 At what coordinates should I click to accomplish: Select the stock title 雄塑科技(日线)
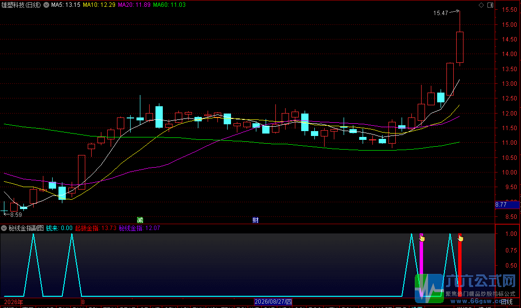[21, 5]
